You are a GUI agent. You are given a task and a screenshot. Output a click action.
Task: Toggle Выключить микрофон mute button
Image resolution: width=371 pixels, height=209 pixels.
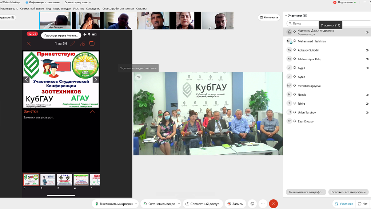114,204
